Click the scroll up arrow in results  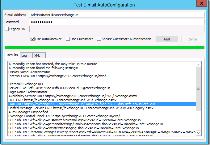coord(198,64)
